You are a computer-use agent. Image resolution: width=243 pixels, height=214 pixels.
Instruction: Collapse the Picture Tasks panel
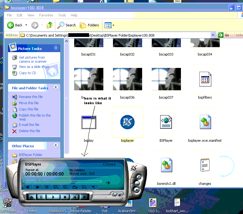pos(56,48)
